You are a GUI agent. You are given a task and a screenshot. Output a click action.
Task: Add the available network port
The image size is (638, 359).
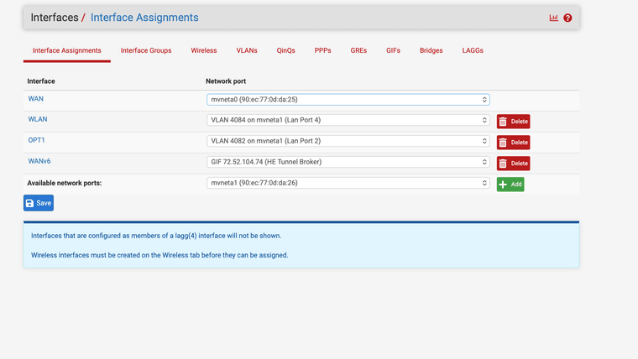tap(510, 184)
